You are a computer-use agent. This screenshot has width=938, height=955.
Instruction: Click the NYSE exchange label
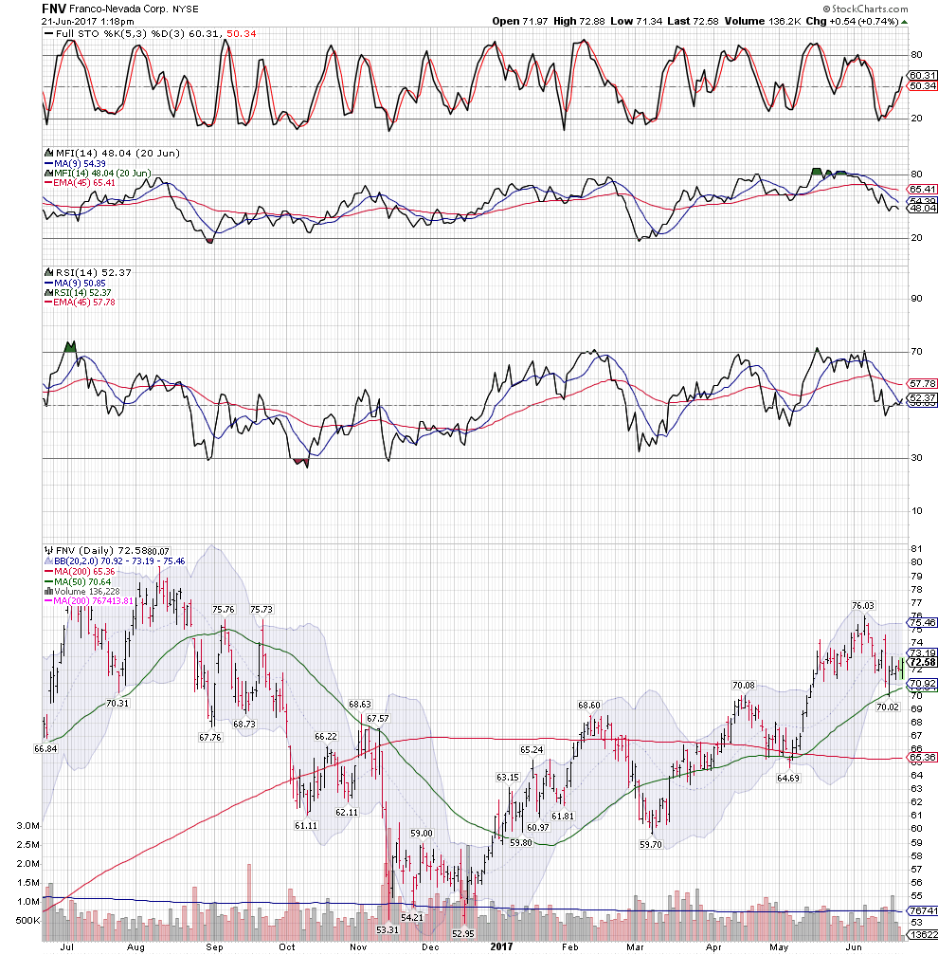[x=185, y=9]
